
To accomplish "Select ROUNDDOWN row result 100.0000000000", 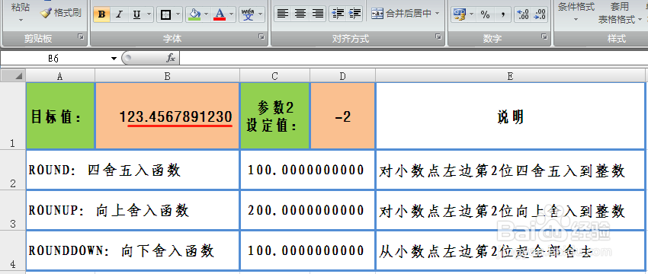I will tap(307, 250).
